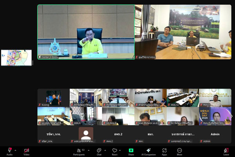Image resolution: width=235 pixels, height=157 pixels.
Task: Expand audio settings arrow beside Audio
Action: pos(16,150)
